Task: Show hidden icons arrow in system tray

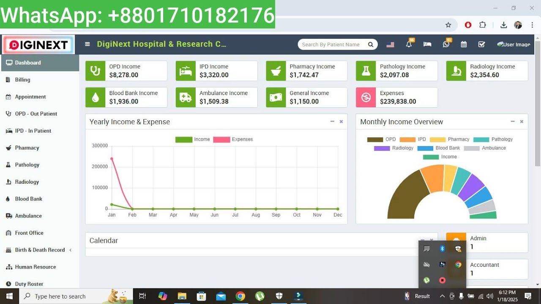Action: [x=442, y=296]
